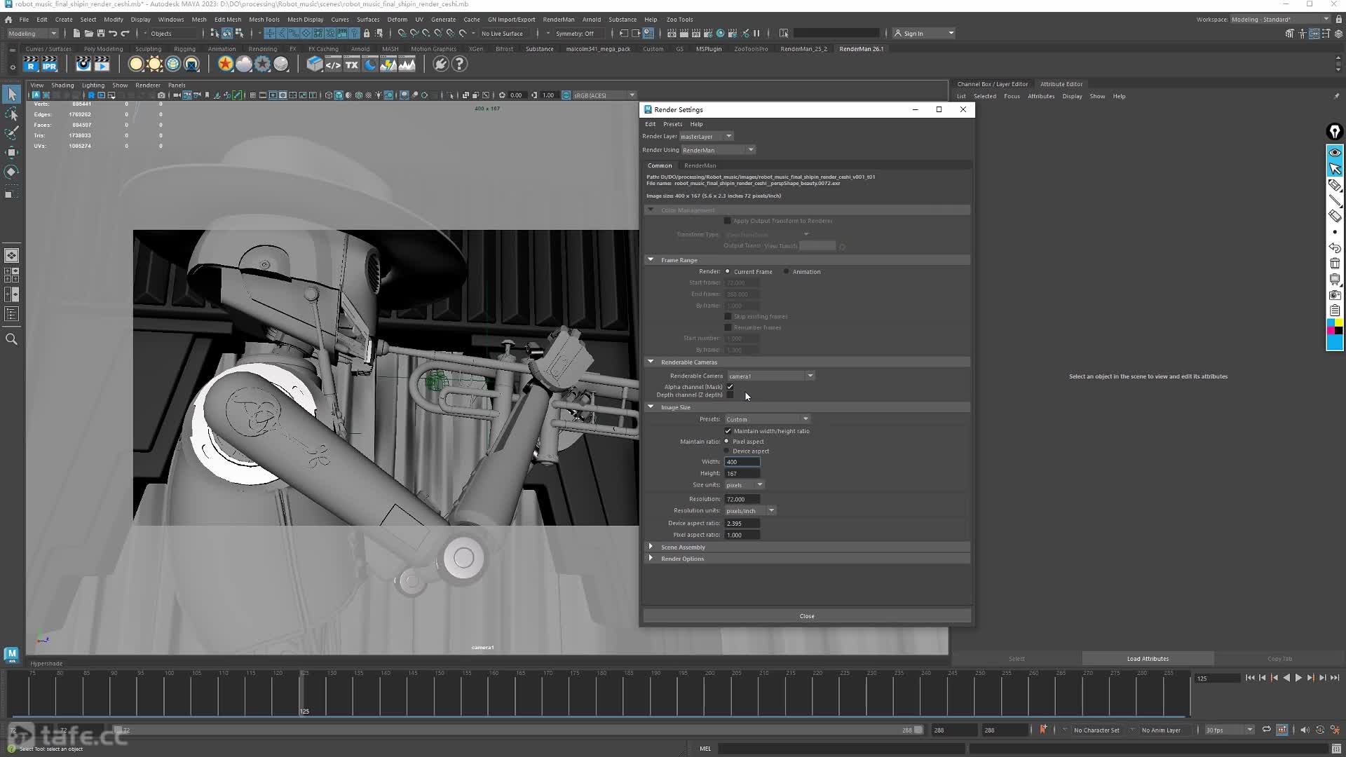This screenshot has height=757, width=1346.
Task: Select Current Frame render option
Action: 728,271
